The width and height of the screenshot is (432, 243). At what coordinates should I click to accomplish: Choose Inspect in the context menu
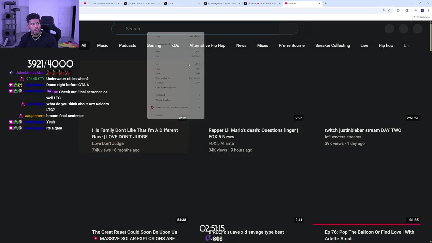pos(175,115)
